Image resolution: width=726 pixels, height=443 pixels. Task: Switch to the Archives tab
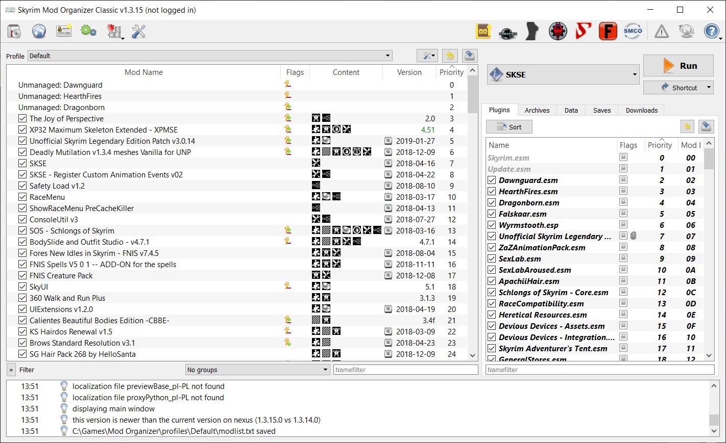point(537,110)
